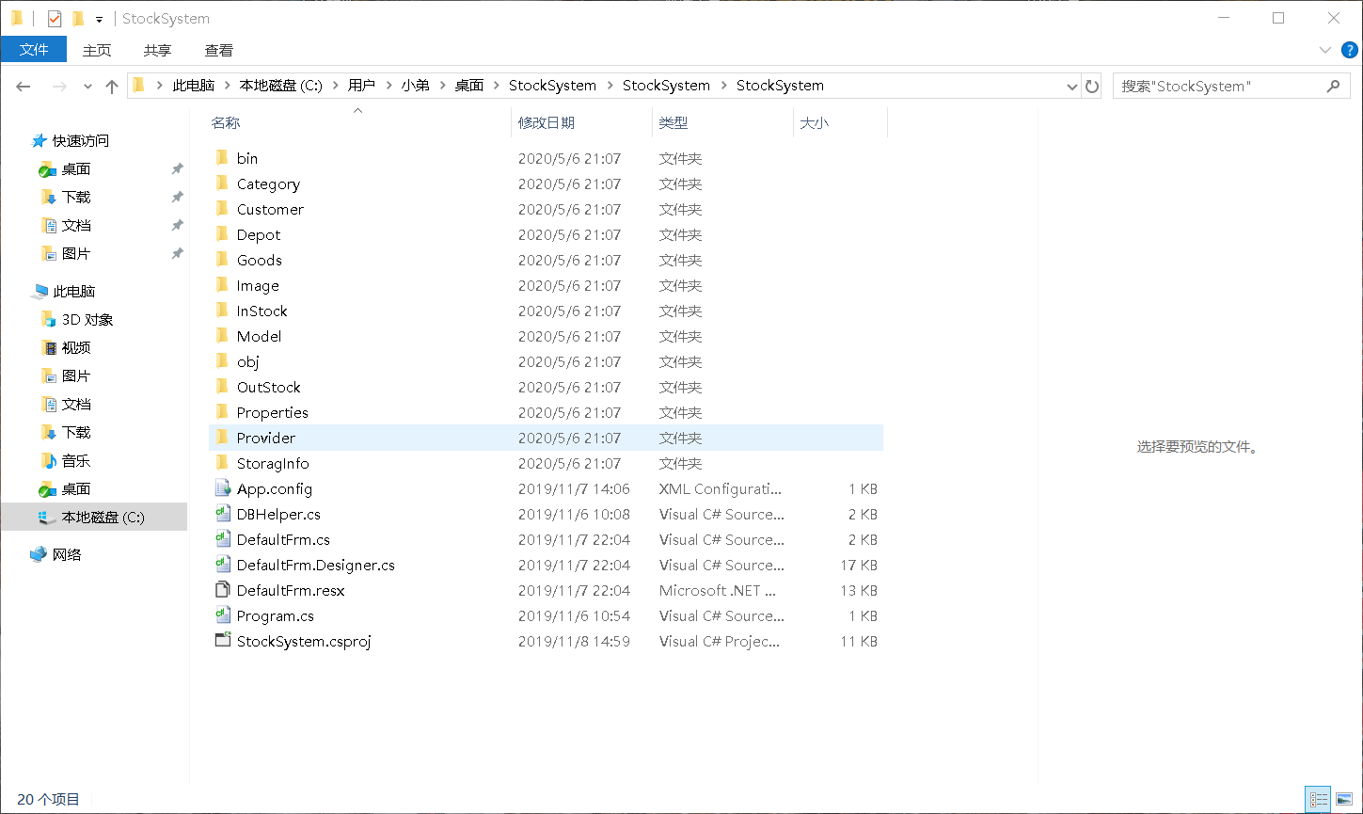Switch to details view layout icon

tap(1320, 800)
